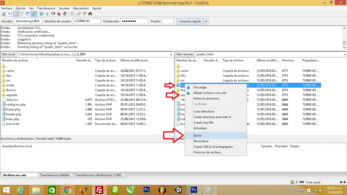Click the process queue toolbar icon

click(x=47, y=14)
